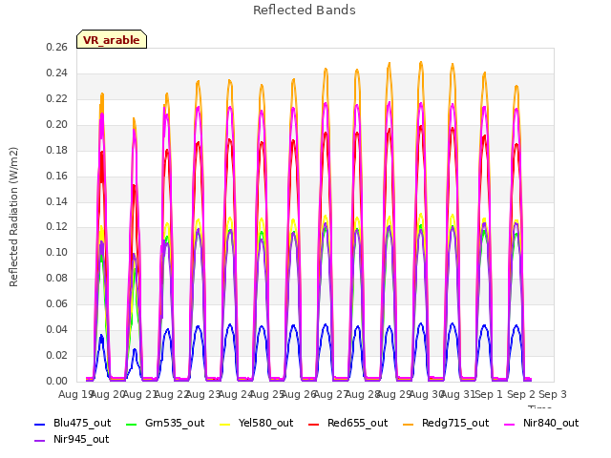Click the Sep 3 x-axis date label
The image size is (611, 458).
pyautogui.click(x=553, y=394)
